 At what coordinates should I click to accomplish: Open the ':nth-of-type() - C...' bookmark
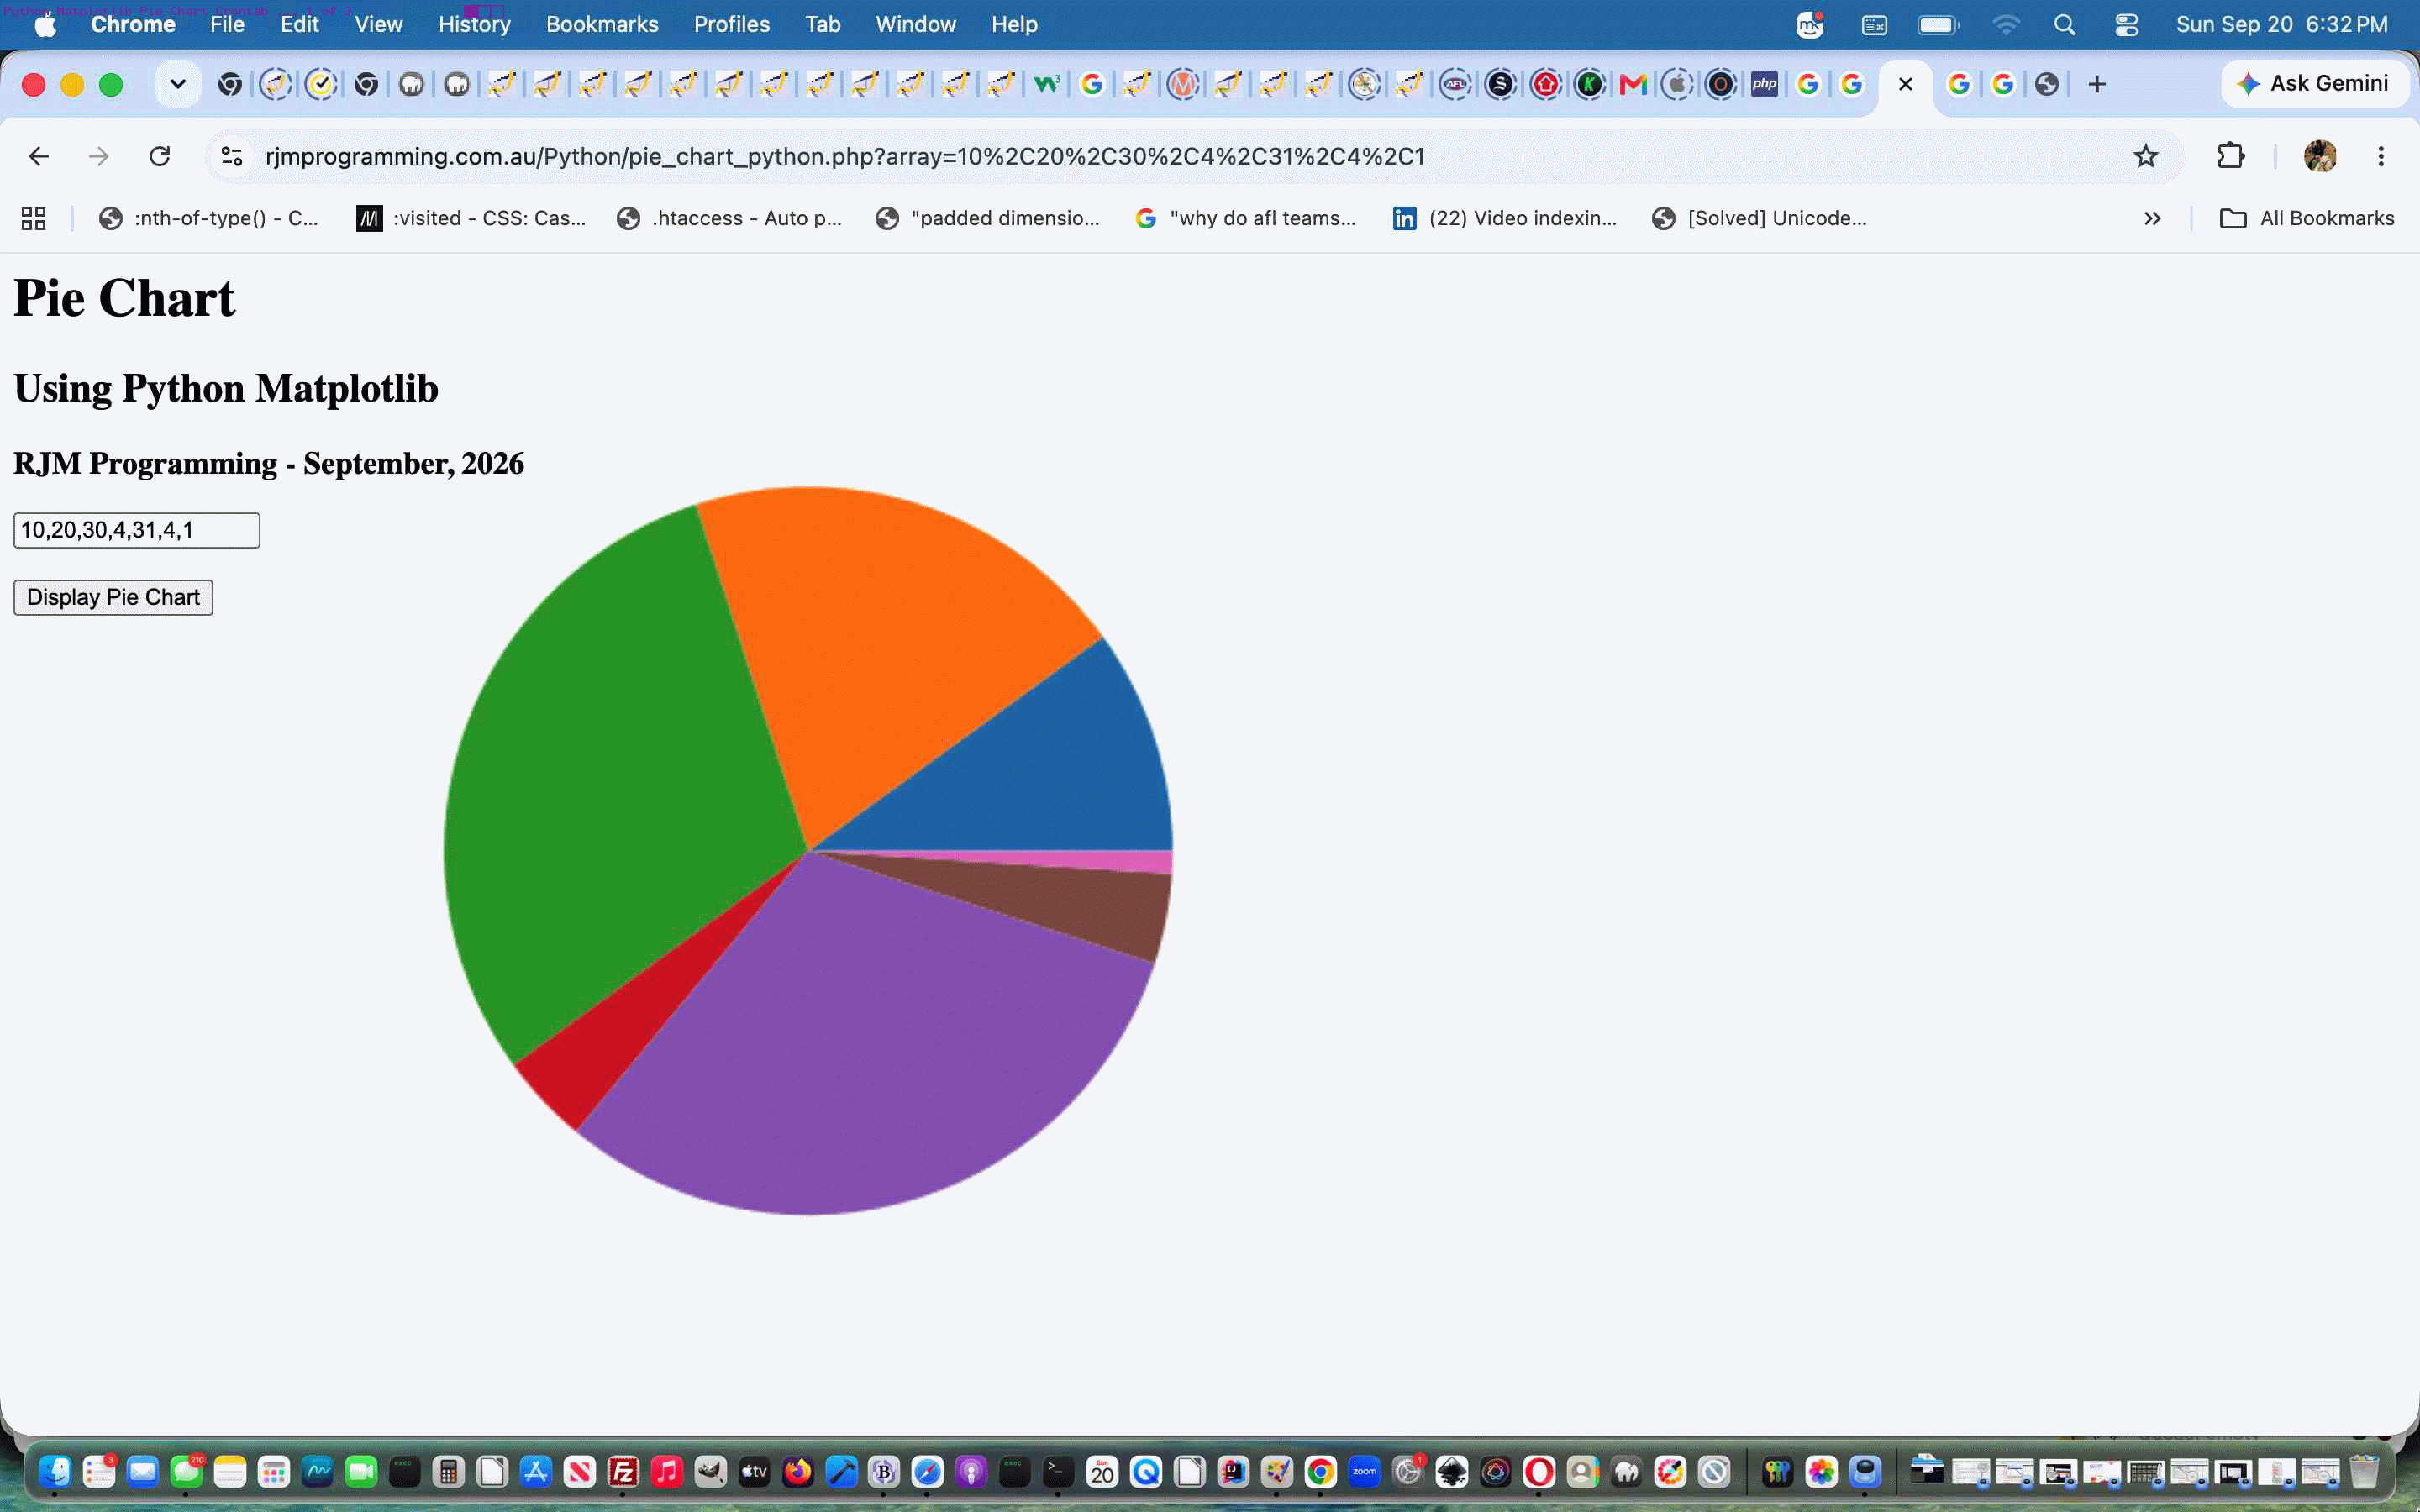click(x=209, y=218)
